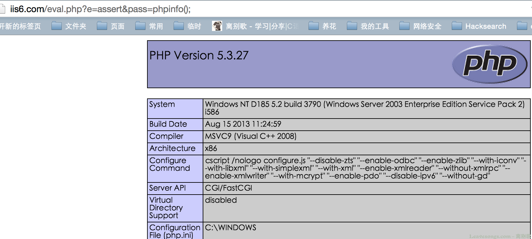Viewport: 532px width, 239px height.
Task: Click the Aug 15 2013 11:24:59 value
Action: 243,124
